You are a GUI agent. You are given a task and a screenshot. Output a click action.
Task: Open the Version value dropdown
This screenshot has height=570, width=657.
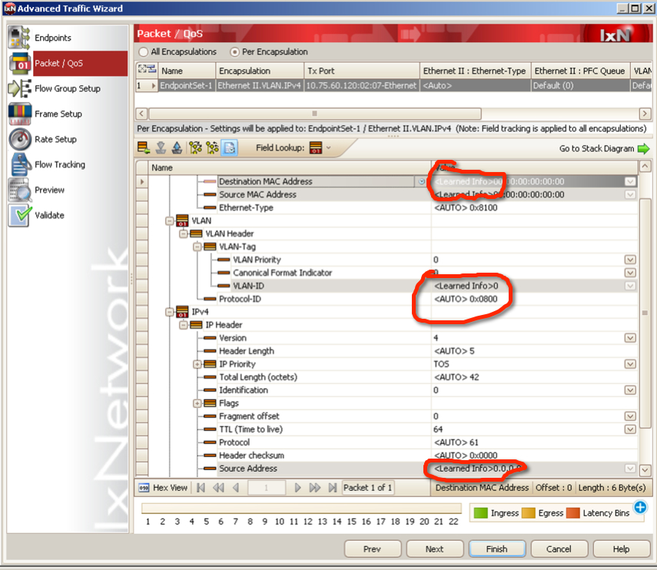coord(630,338)
